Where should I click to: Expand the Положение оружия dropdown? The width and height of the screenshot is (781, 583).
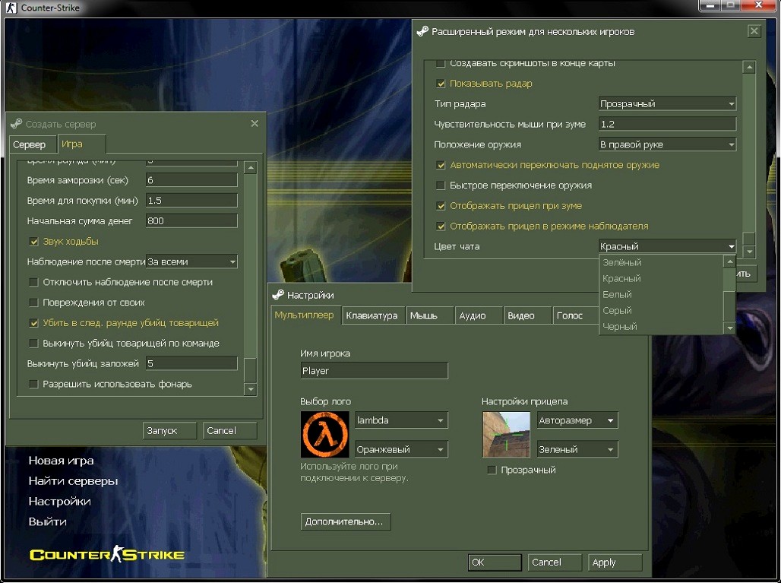[667, 144]
